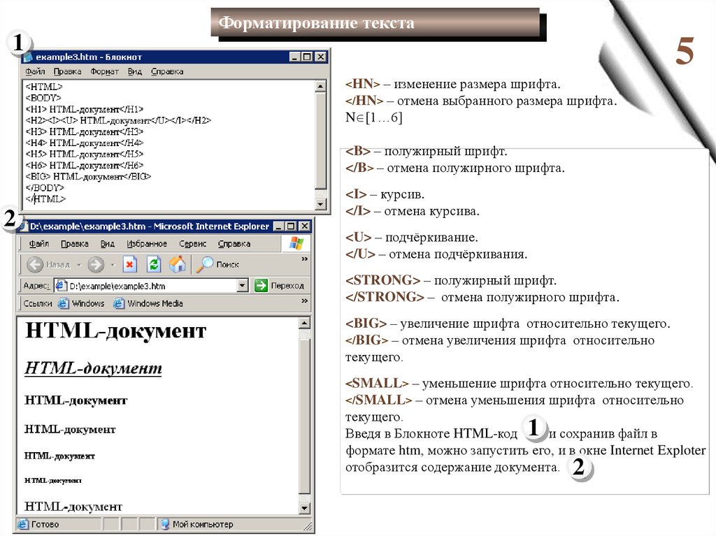716x536 pixels.
Task: Close the Internet Explorer window
Action: pyautogui.click(x=304, y=226)
